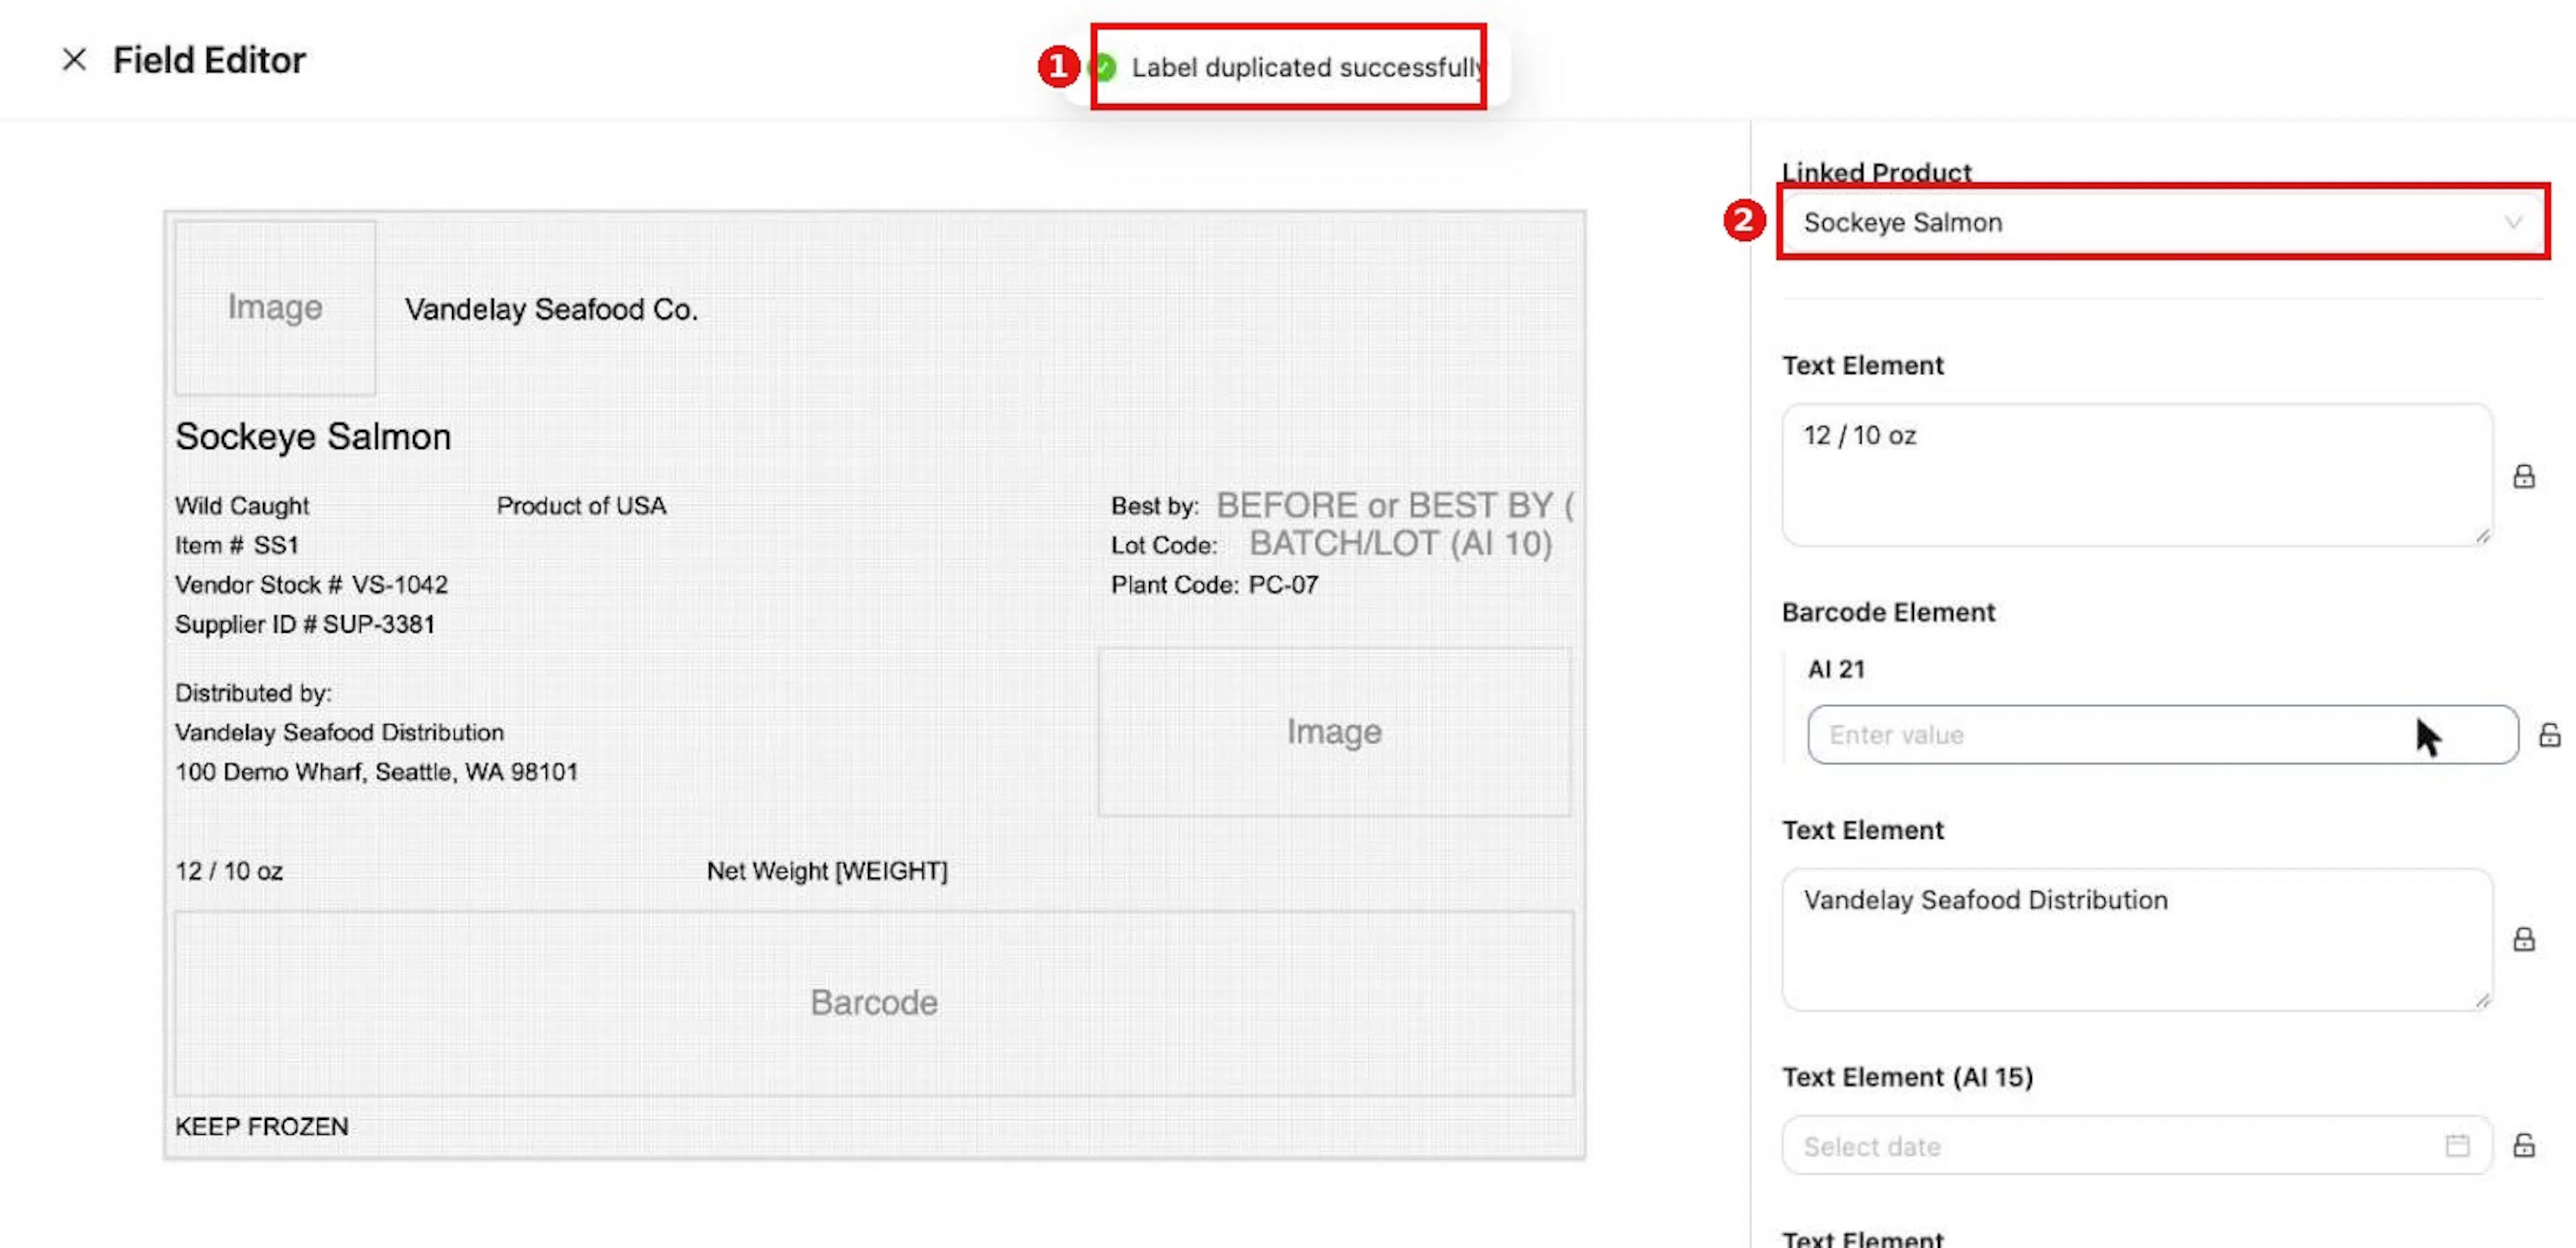Screen dimensions: 2576x1248
Task: Click 'Supplier ID # SUP-3381' text
Action: pyautogui.click(x=305, y=625)
